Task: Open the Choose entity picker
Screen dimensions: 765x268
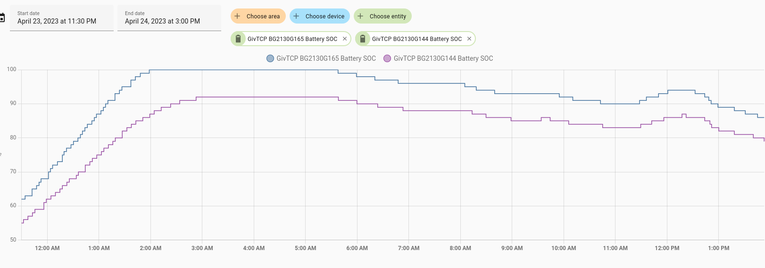Action: (x=382, y=16)
